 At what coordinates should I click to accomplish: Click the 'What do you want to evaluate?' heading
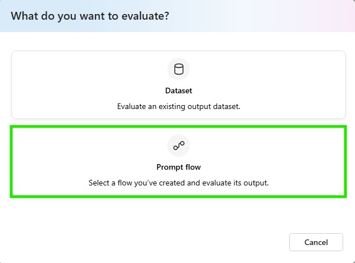pos(90,16)
